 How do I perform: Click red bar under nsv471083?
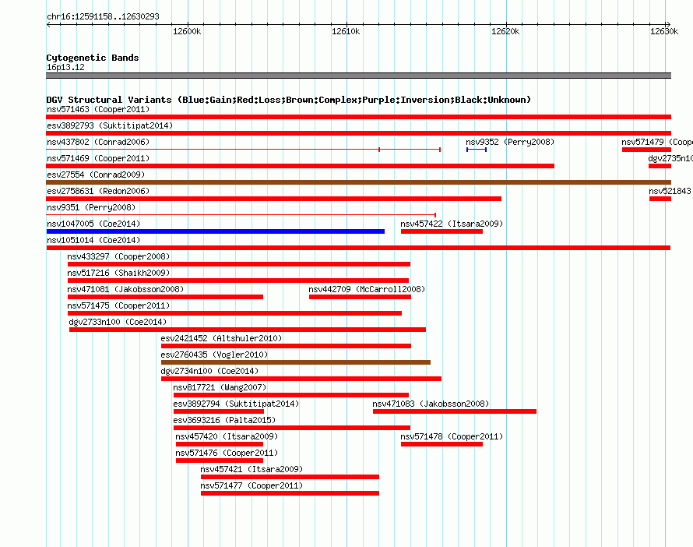coord(454,411)
